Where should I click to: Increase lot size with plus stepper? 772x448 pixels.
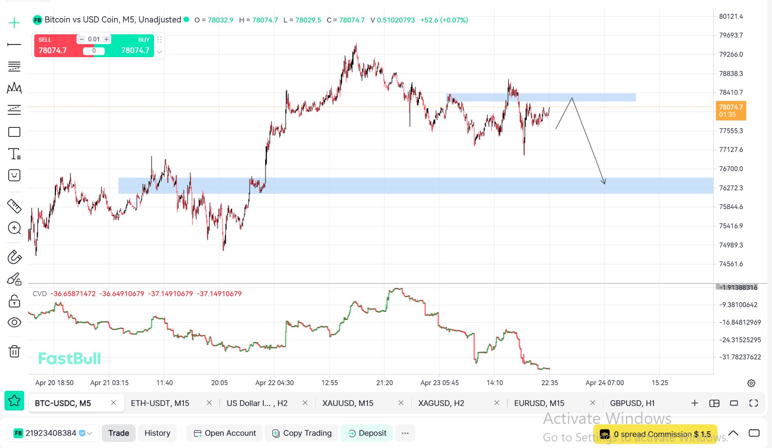click(x=106, y=39)
